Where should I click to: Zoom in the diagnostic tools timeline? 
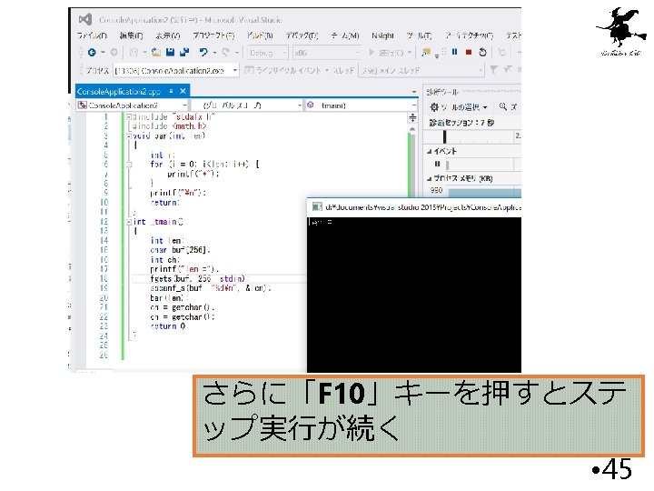(503, 107)
